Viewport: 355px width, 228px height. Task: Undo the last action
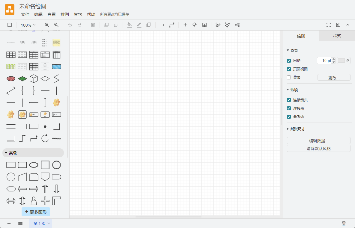[70, 25]
